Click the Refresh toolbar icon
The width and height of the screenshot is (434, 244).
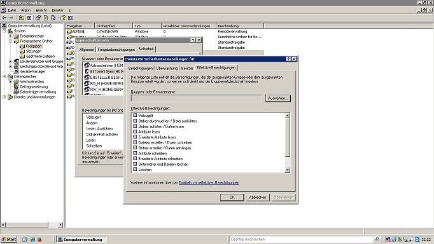click(x=46, y=18)
